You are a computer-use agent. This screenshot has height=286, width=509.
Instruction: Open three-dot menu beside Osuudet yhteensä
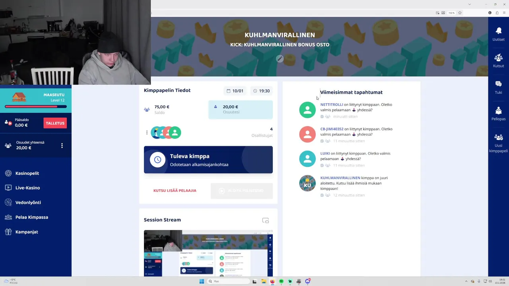click(62, 146)
